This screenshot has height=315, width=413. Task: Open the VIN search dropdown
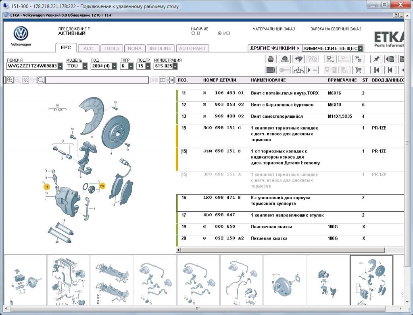(x=60, y=66)
